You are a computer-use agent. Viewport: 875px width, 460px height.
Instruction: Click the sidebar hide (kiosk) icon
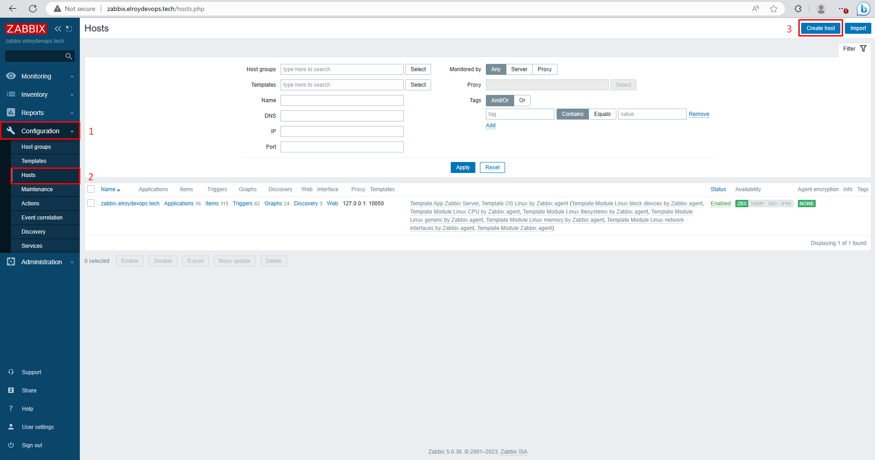69,29
